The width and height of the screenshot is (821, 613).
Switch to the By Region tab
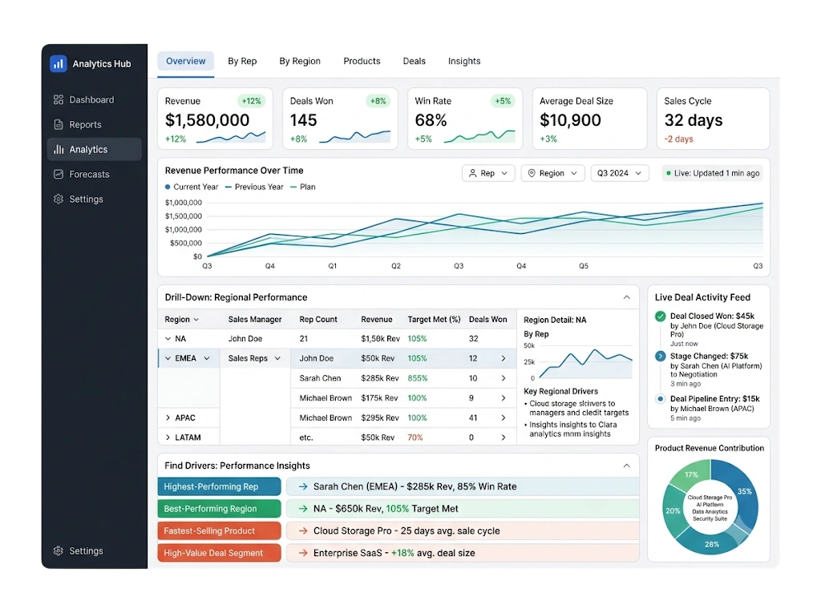(x=300, y=61)
